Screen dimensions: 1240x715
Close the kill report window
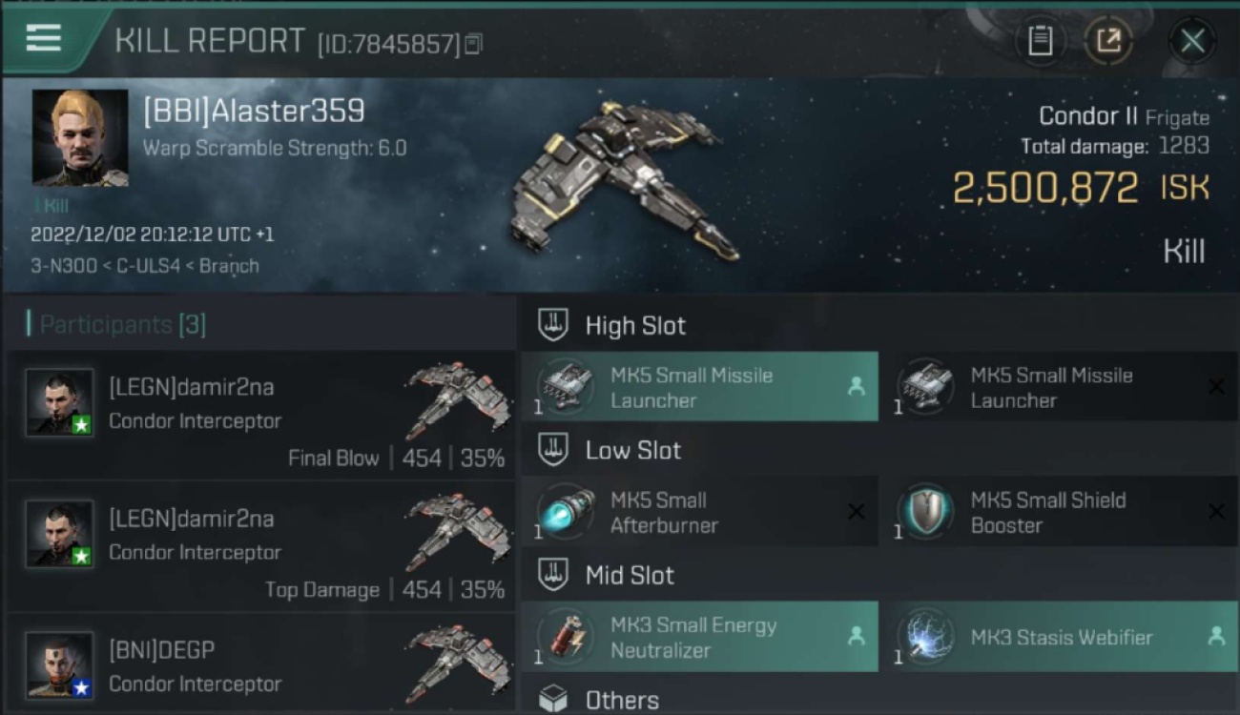1192,41
